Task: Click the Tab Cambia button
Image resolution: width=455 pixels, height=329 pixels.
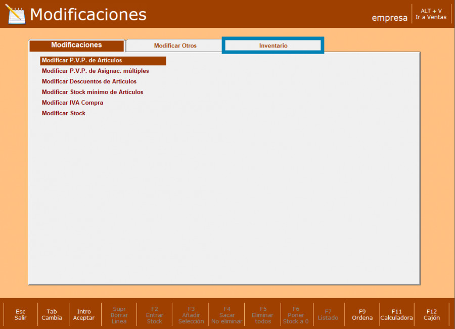Action: (x=52, y=315)
